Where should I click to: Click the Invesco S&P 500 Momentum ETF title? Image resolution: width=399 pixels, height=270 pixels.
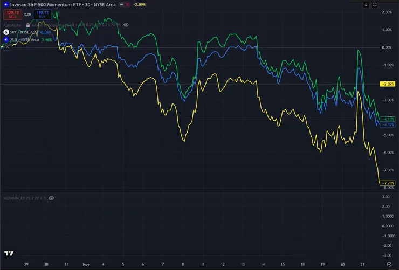click(63, 4)
